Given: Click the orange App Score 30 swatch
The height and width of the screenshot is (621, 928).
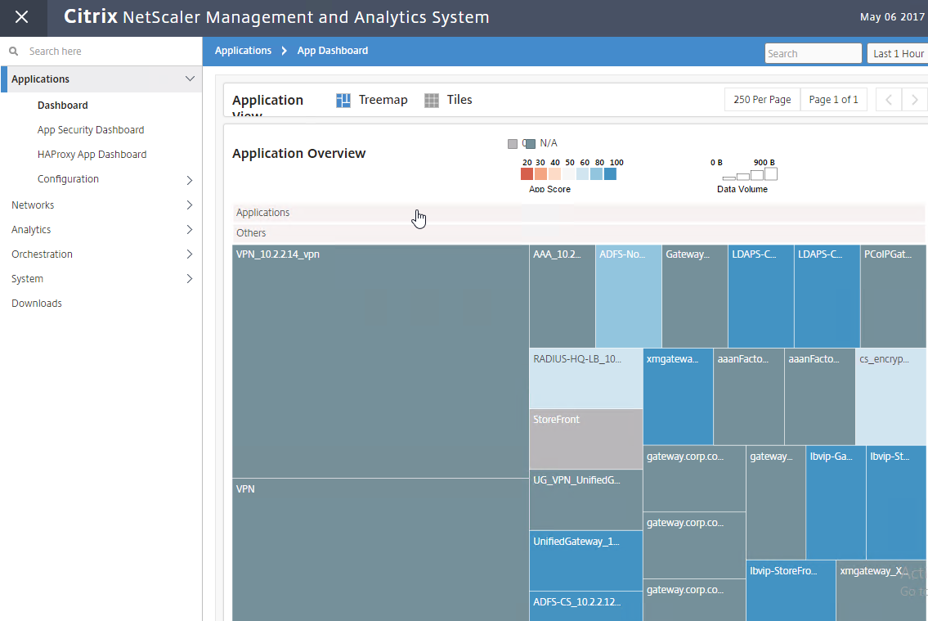Looking at the screenshot, I should point(541,174).
